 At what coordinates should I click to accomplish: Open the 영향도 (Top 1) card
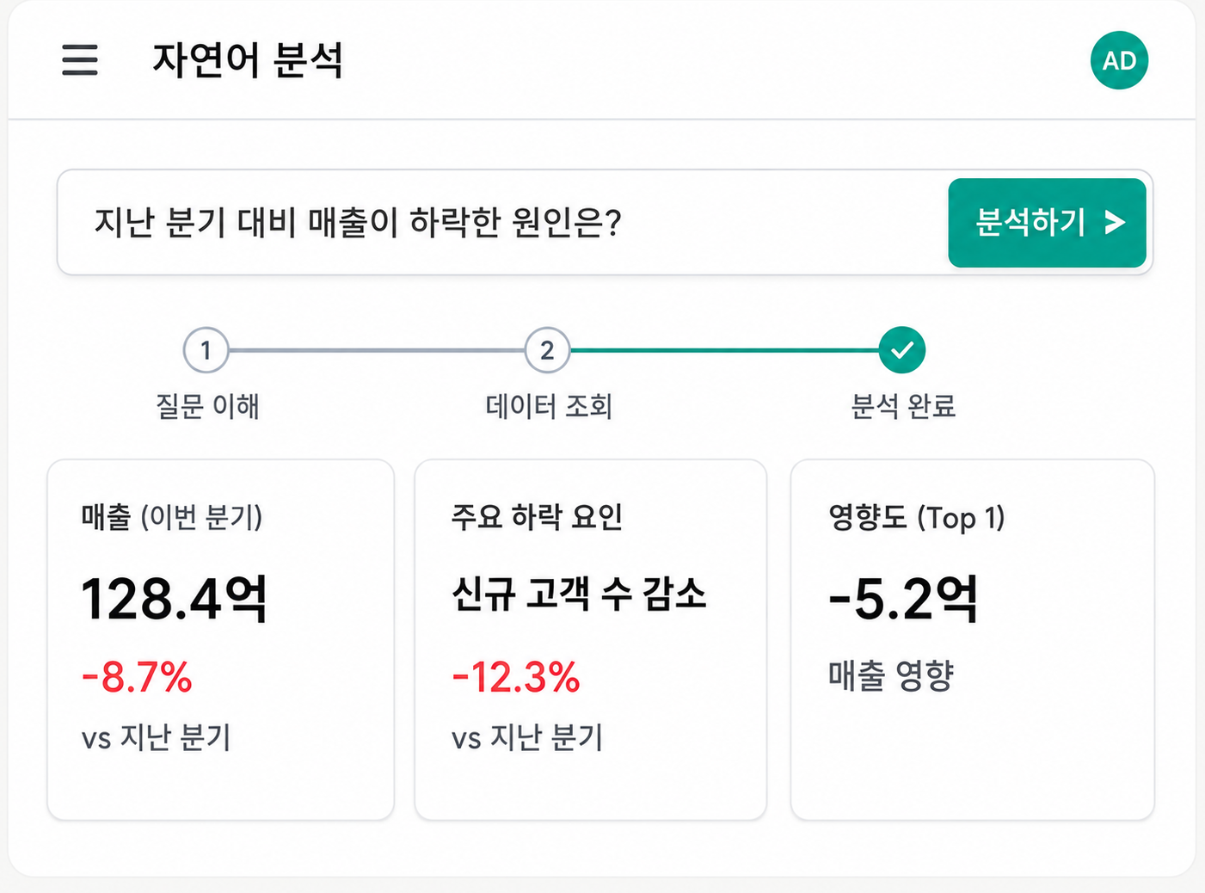pyautogui.click(x=972, y=640)
